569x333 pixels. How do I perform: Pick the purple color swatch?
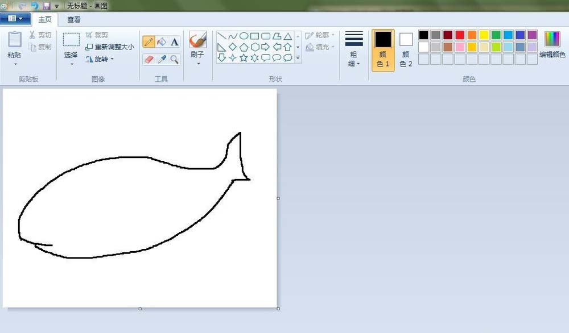(532, 35)
